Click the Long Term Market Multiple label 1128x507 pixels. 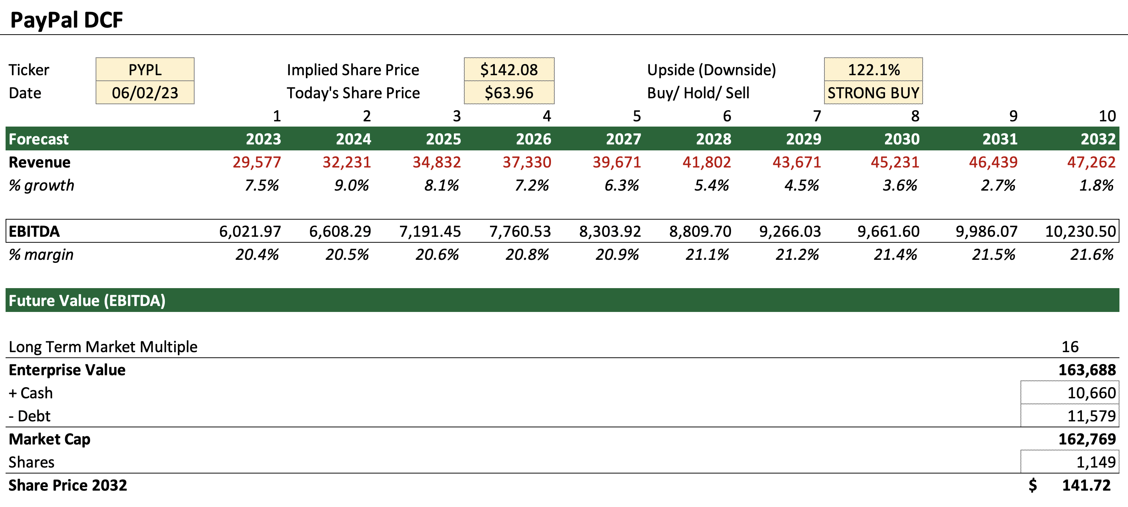coord(103,347)
